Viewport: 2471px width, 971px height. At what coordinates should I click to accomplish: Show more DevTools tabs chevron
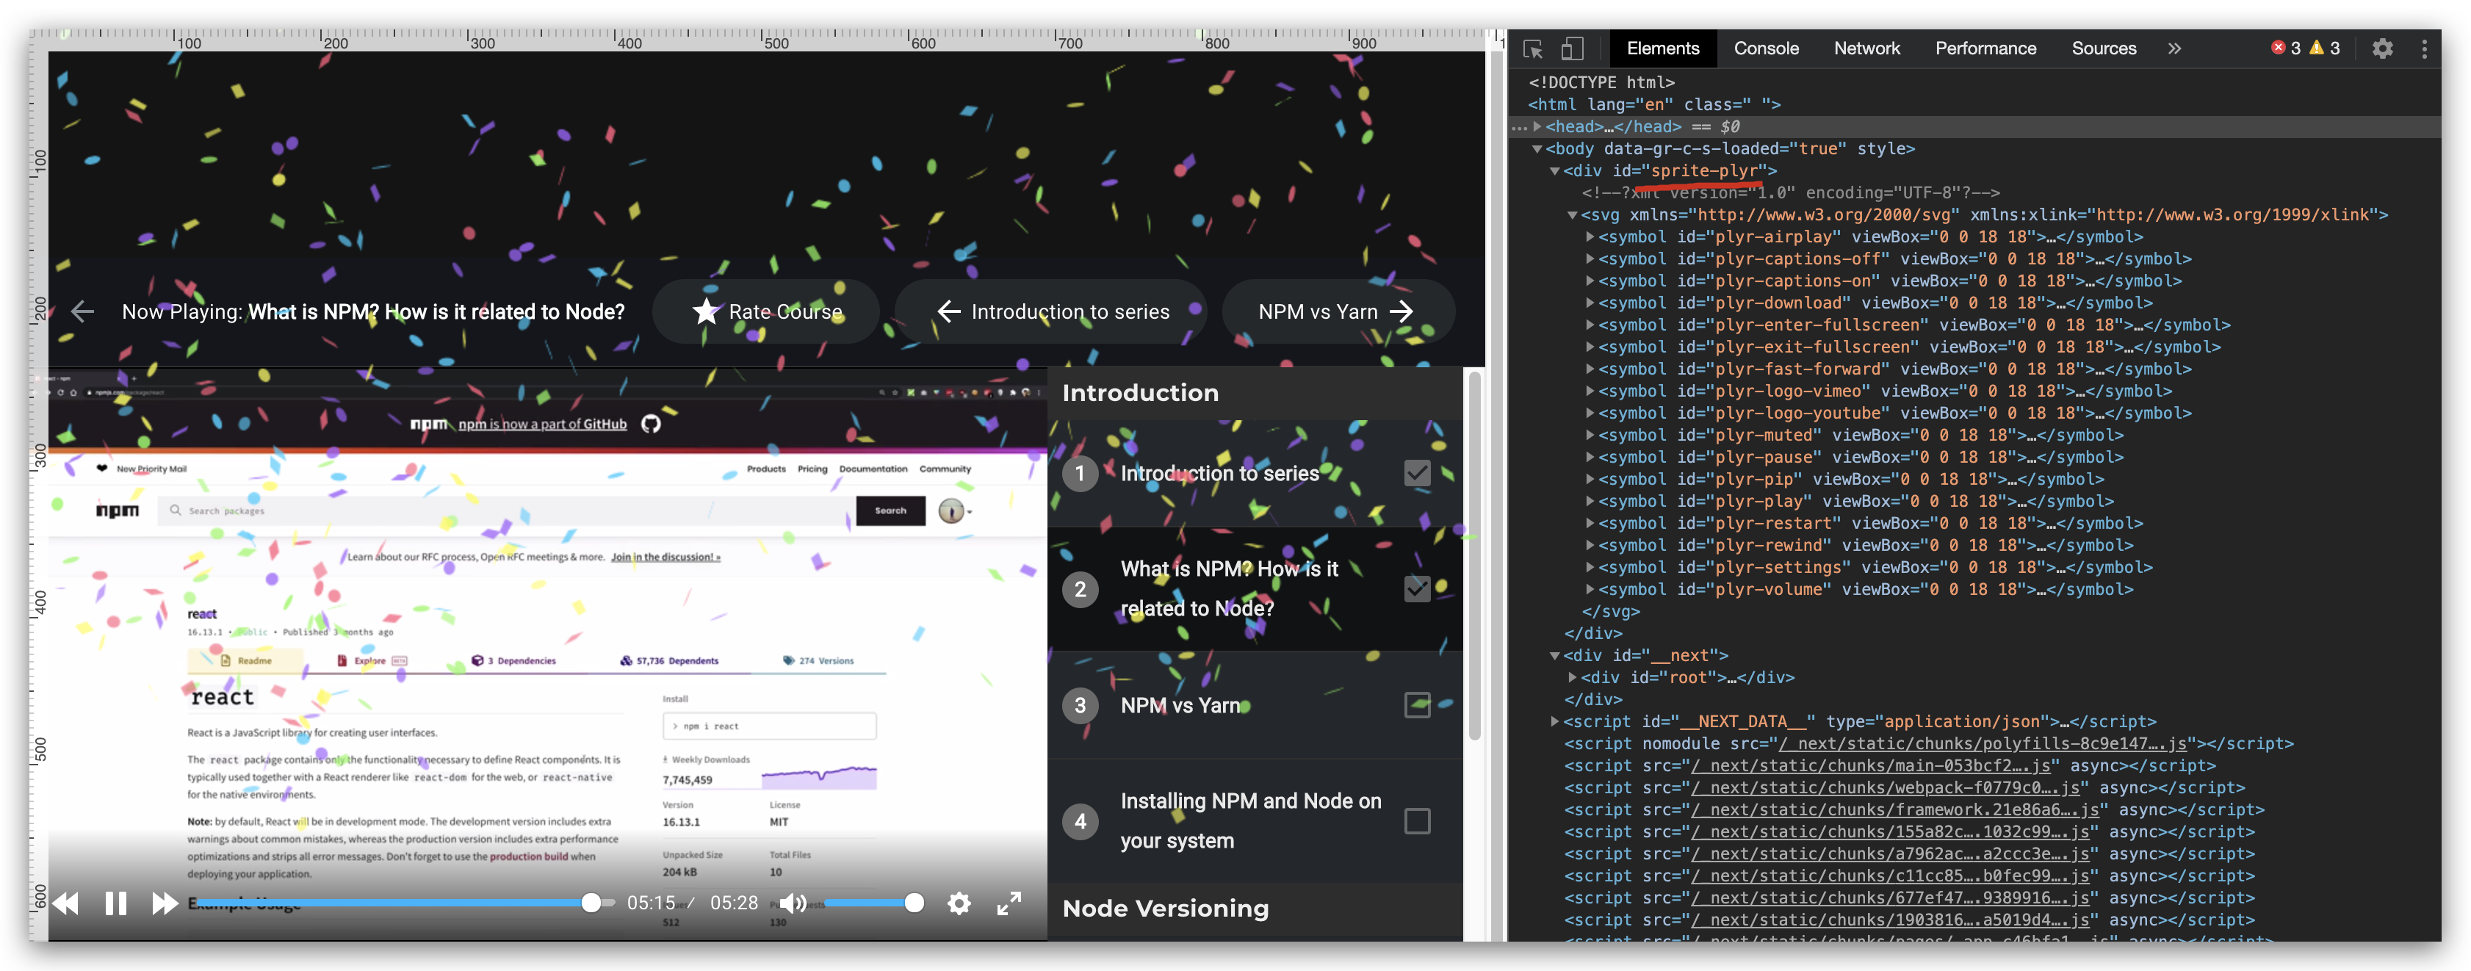coord(2174,48)
